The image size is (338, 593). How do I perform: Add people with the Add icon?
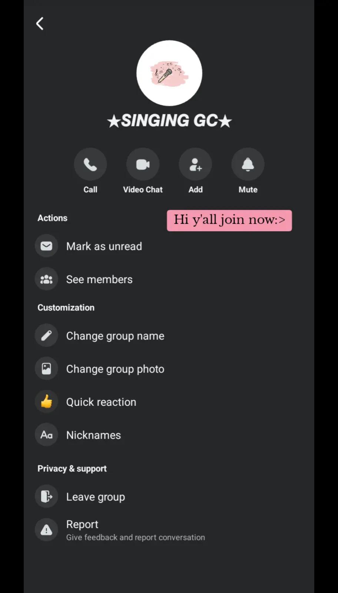pyautogui.click(x=195, y=164)
